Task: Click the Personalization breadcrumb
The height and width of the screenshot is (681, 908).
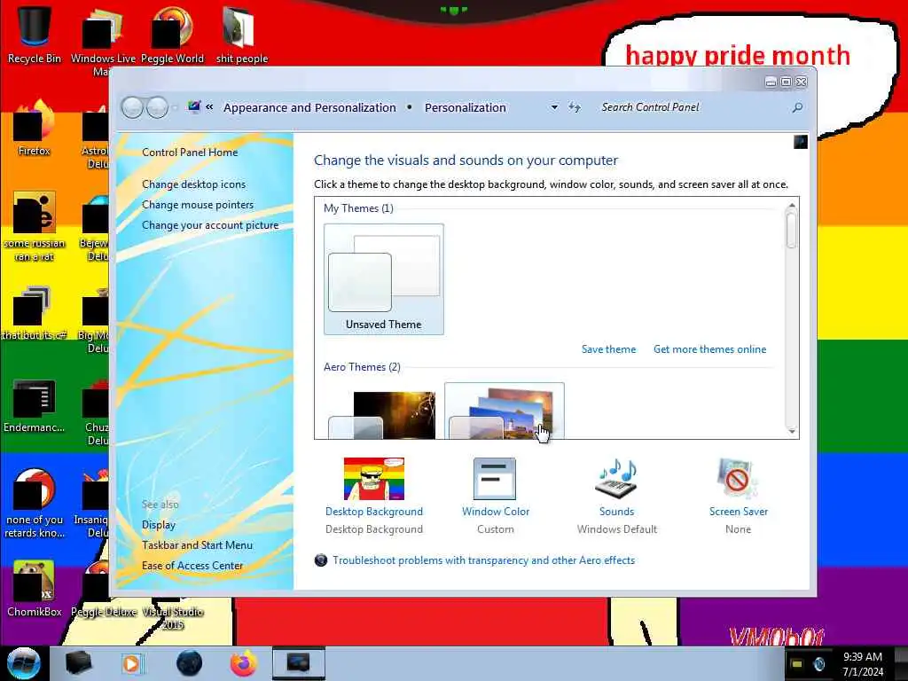Action: point(465,107)
